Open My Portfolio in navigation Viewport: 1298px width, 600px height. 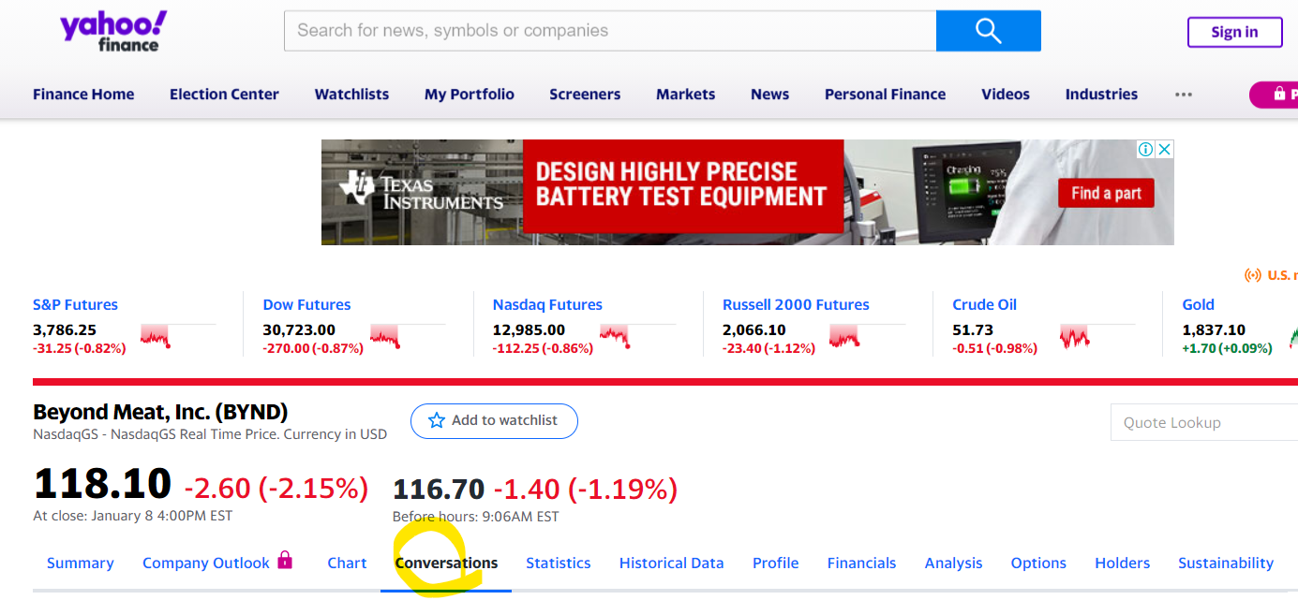pos(470,95)
